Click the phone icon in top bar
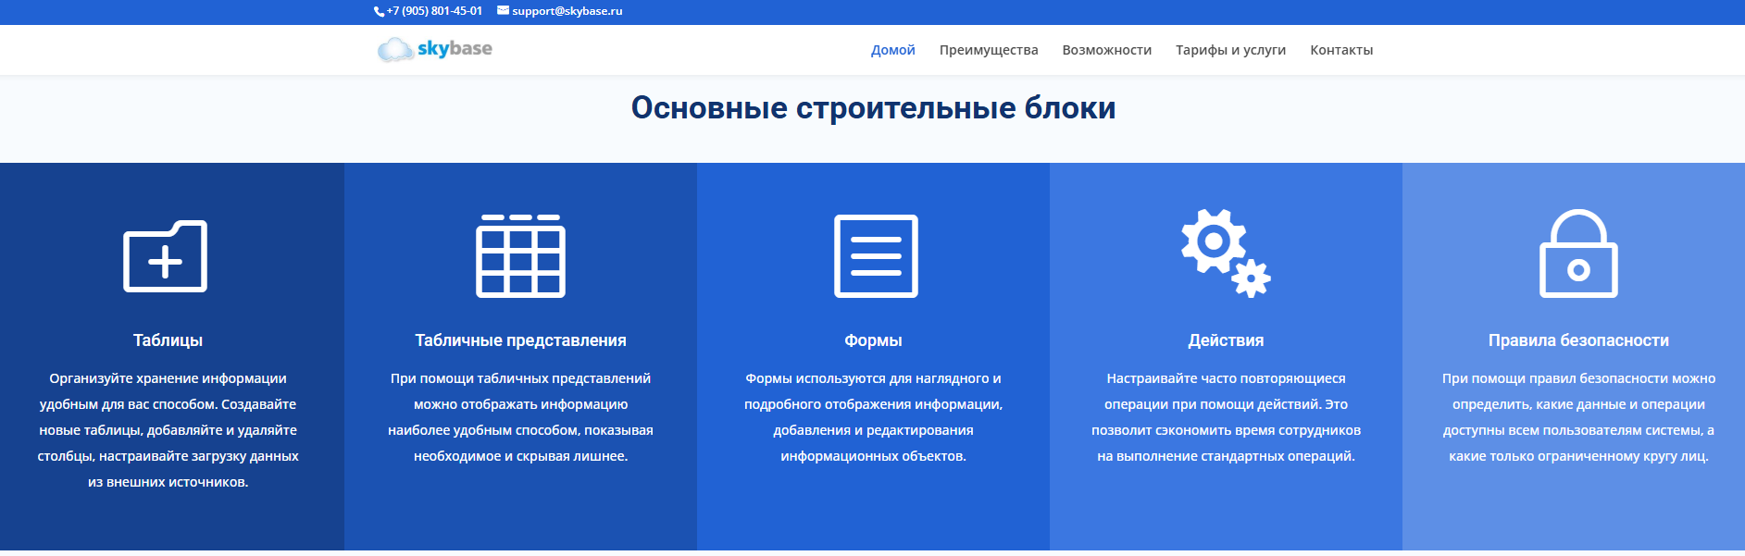 coord(379,11)
